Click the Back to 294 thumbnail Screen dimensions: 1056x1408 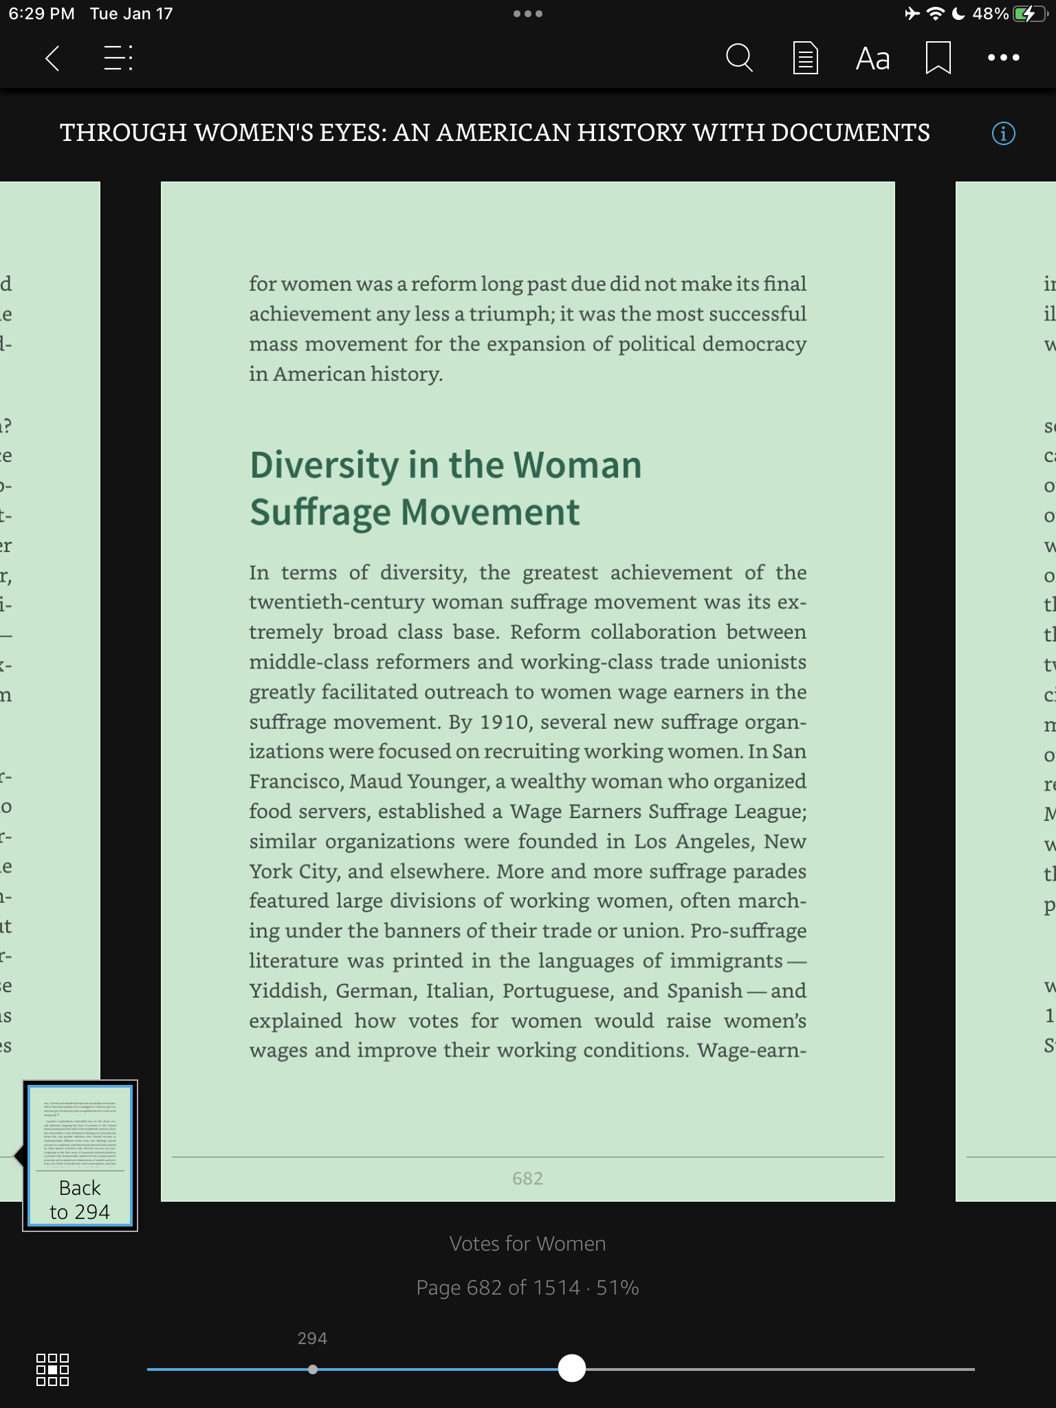[80, 1155]
